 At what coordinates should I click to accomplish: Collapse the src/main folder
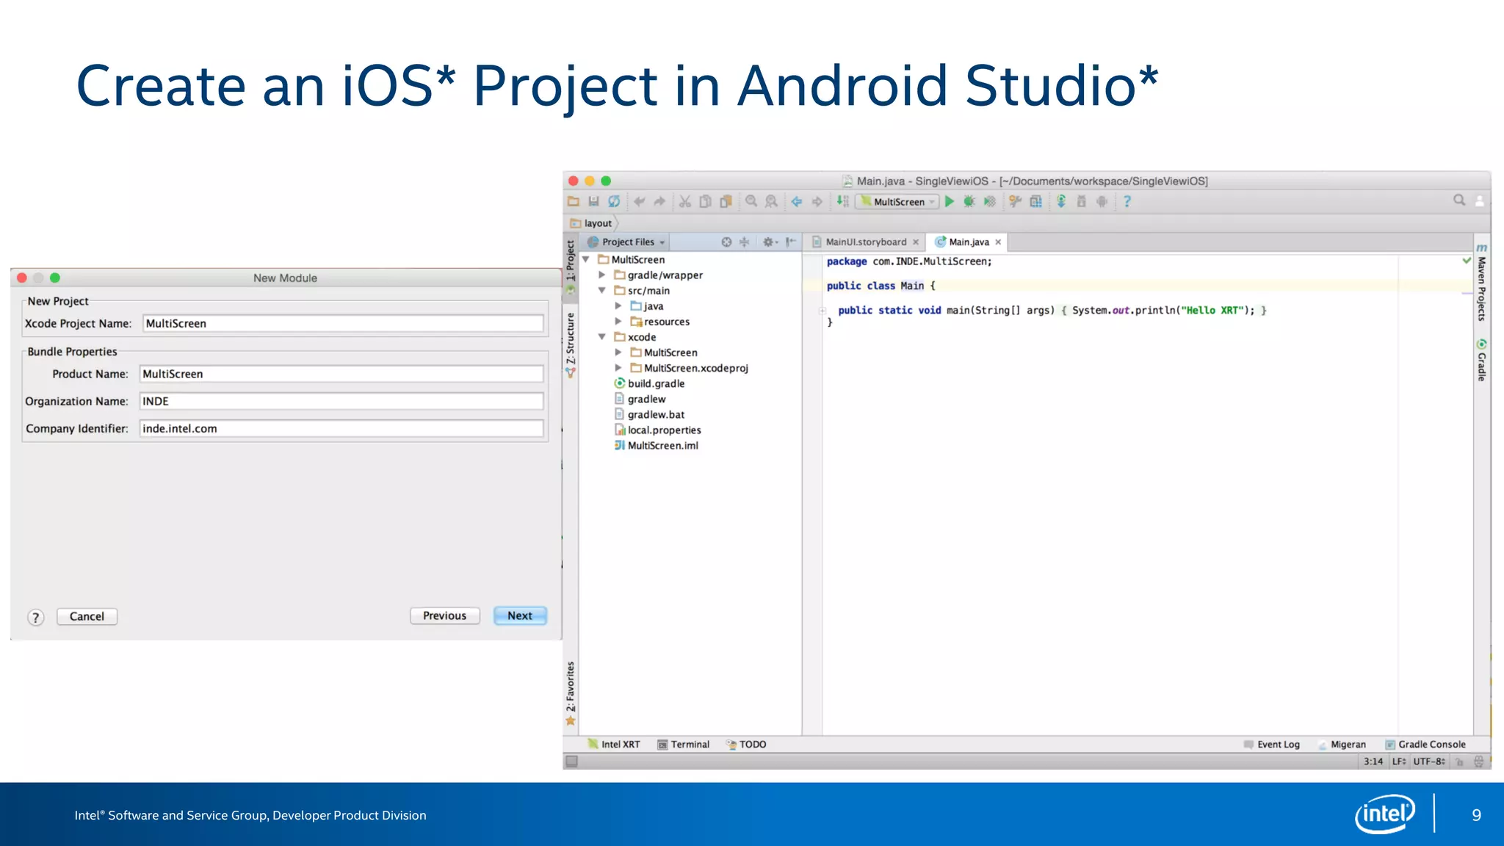[601, 290]
